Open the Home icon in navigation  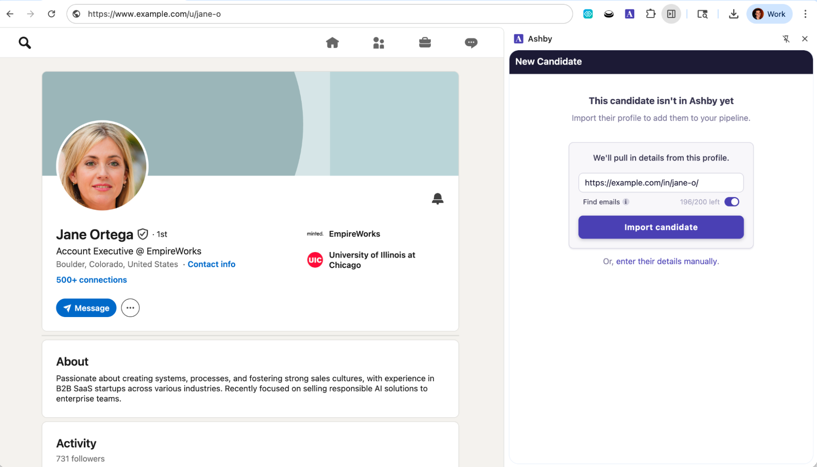click(332, 42)
